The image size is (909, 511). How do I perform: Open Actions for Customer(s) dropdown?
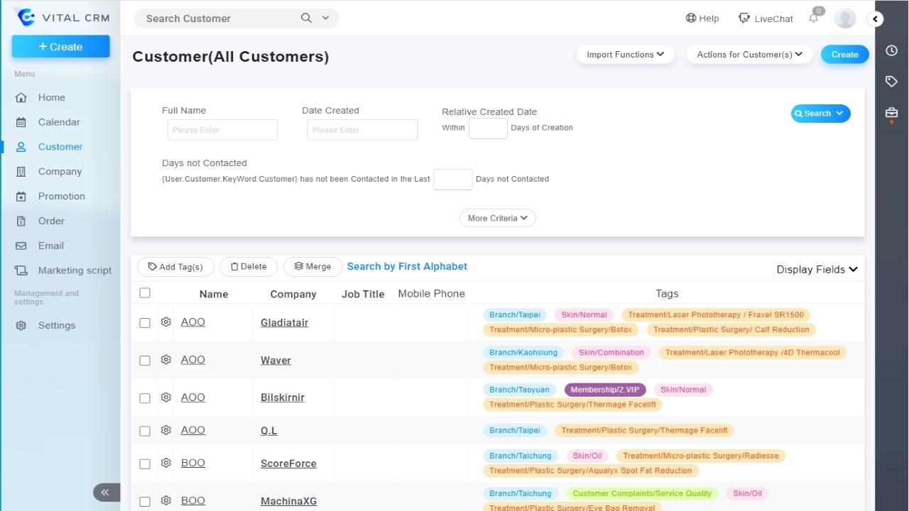(749, 55)
